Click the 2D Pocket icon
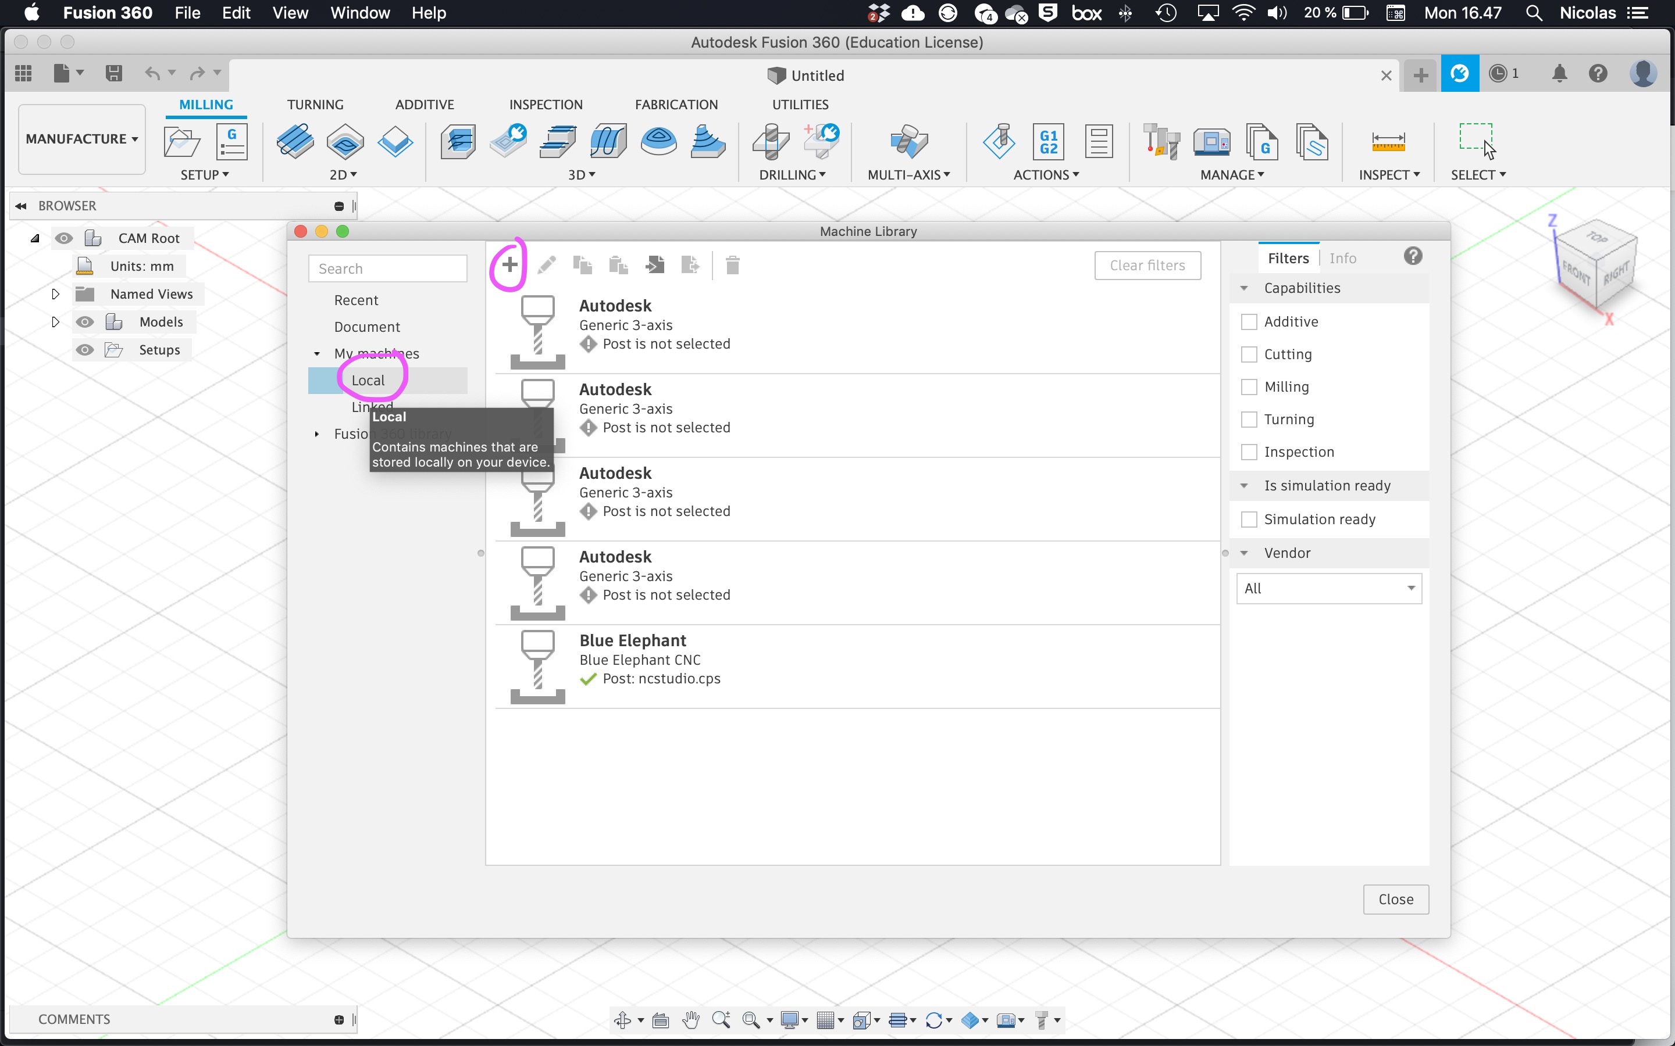This screenshot has width=1675, height=1046. [x=345, y=141]
